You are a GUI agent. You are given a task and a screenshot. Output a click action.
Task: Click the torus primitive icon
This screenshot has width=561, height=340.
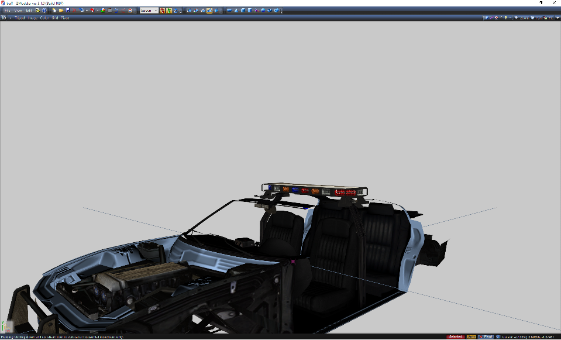pyautogui.click(x=270, y=11)
